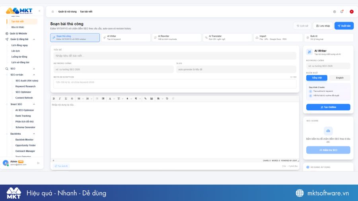The height and width of the screenshot is (201, 358).
Task: Collapse the Quản lý đăng bài section
Action: pyautogui.click(x=34, y=39)
